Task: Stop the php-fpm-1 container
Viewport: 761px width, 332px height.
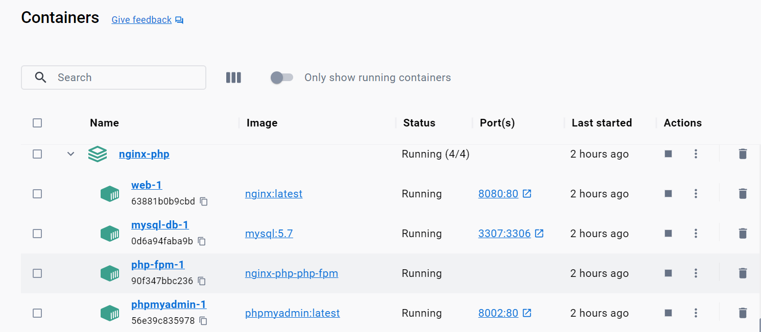Action: pyautogui.click(x=668, y=273)
